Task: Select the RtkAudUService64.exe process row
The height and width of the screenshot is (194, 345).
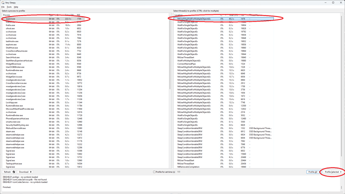Action: 43,128
